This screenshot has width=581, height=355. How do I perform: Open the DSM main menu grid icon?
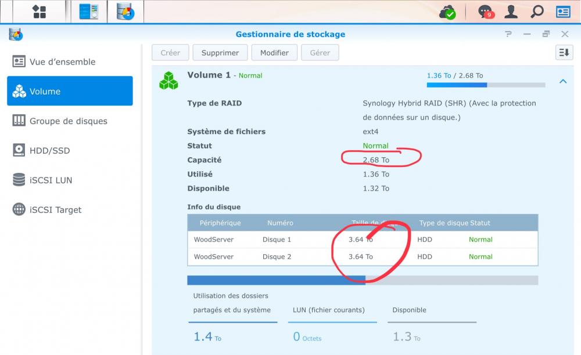click(x=40, y=12)
